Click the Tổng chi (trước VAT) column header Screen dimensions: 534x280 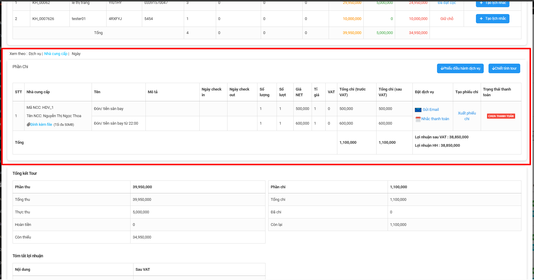tap(352, 92)
